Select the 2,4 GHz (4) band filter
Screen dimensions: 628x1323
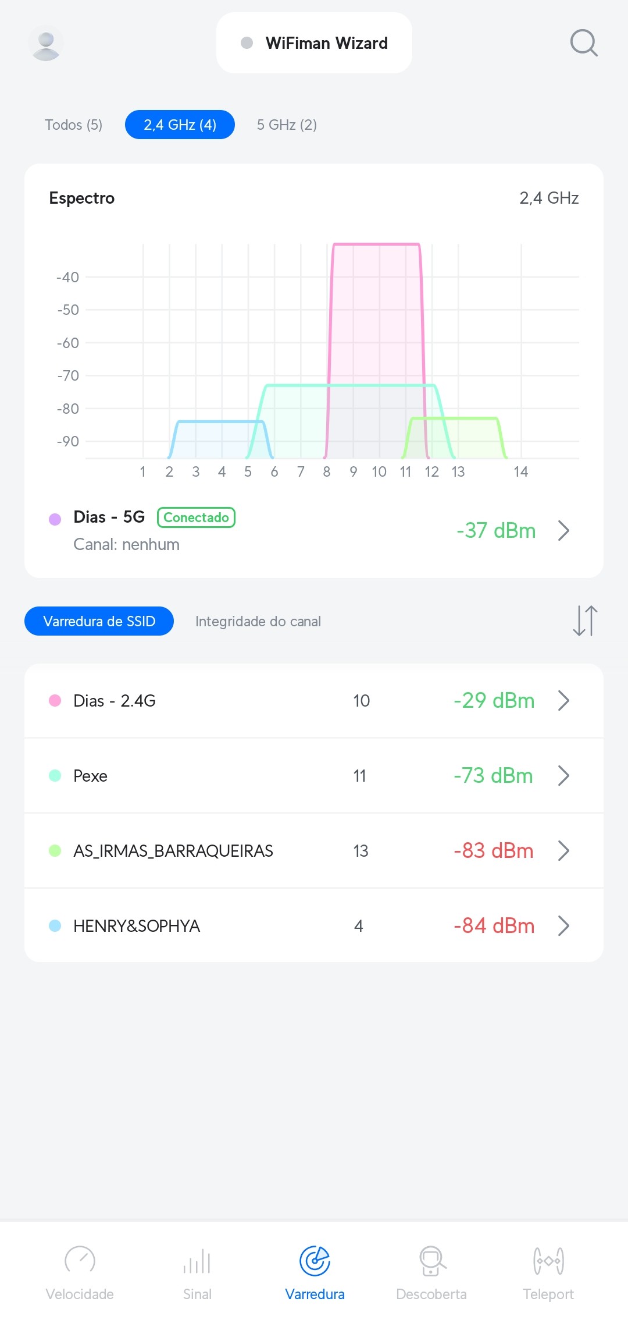pyautogui.click(x=180, y=125)
